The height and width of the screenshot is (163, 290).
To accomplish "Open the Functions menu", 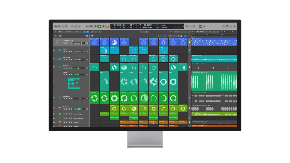I will click(69, 32).
